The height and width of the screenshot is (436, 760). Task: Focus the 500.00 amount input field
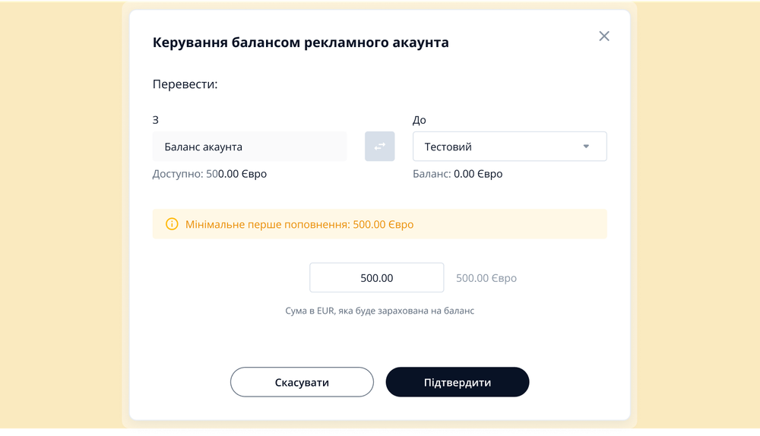point(377,277)
